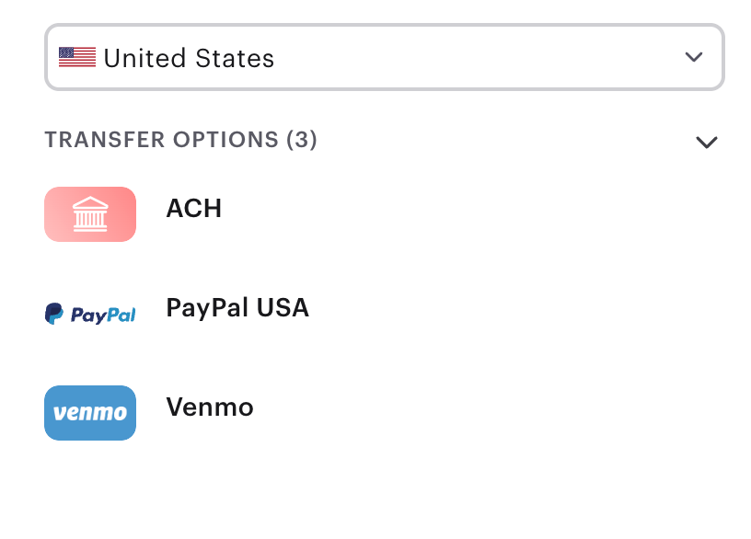Click empty middle area of country field
Screen dimensions: 751x539
(x=479, y=57)
